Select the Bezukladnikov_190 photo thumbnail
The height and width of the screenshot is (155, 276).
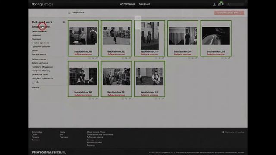point(83,36)
